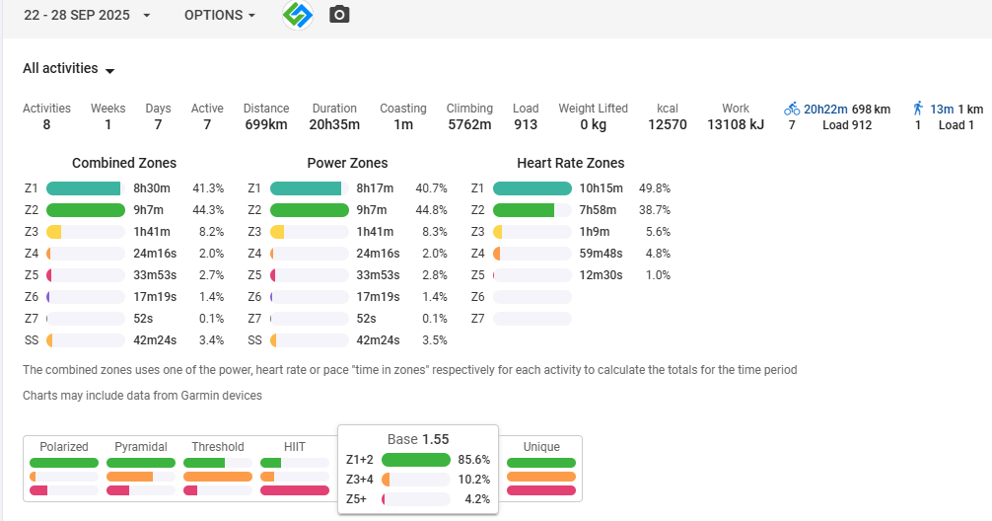Click the walking person icon
This screenshot has height=521, width=992.
pos(918,109)
